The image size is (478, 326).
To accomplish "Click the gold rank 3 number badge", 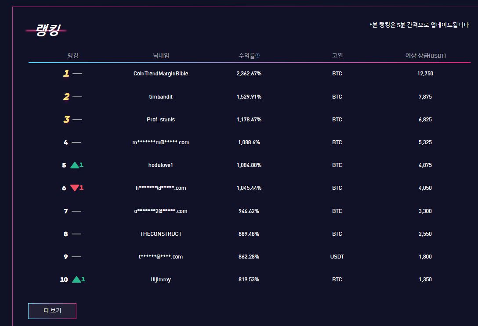I will click(x=66, y=120).
